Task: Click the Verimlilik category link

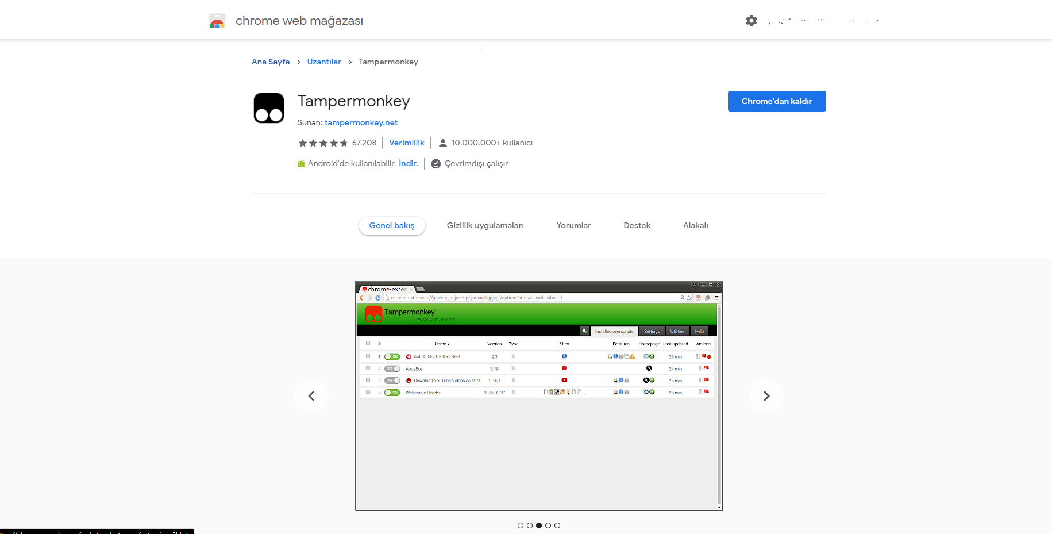Action: pyautogui.click(x=407, y=143)
